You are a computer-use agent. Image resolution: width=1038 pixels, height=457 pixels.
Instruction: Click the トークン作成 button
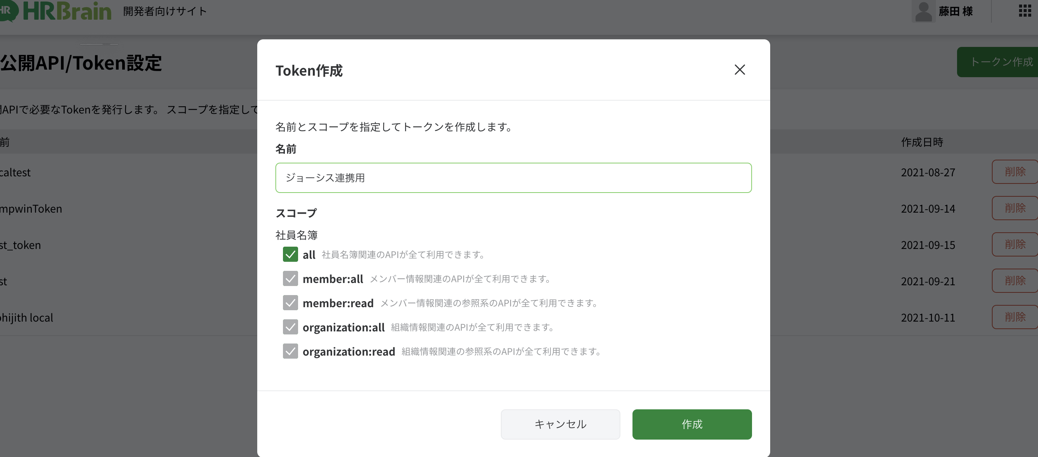pyautogui.click(x=999, y=62)
